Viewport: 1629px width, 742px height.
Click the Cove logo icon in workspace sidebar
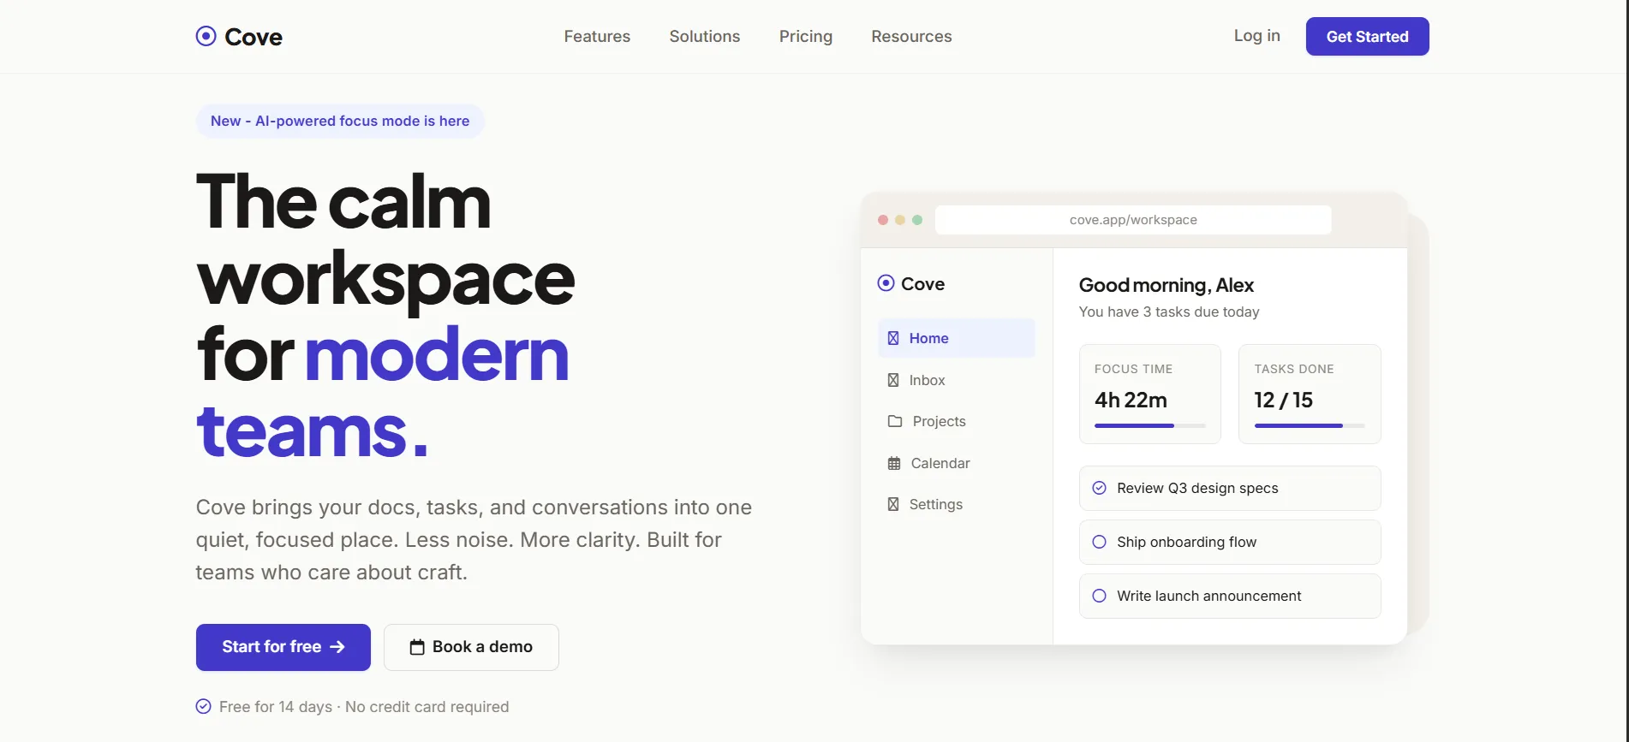(x=886, y=283)
